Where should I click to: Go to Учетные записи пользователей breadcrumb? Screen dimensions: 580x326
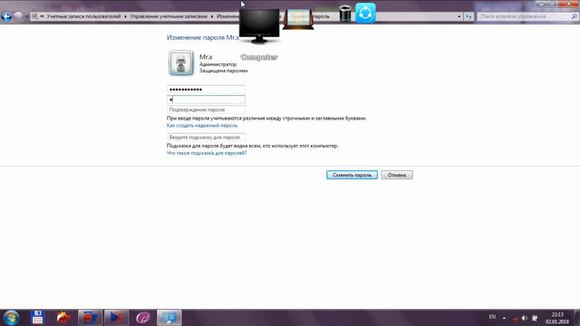[x=83, y=16]
